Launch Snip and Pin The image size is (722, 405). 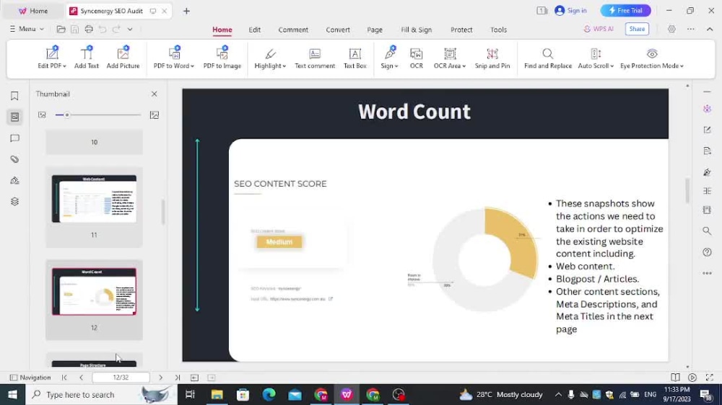(492, 58)
